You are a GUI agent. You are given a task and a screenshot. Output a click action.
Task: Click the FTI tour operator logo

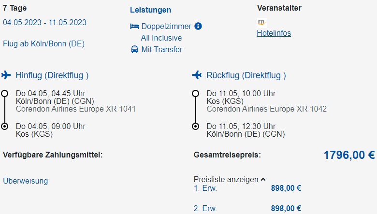pos(261,23)
